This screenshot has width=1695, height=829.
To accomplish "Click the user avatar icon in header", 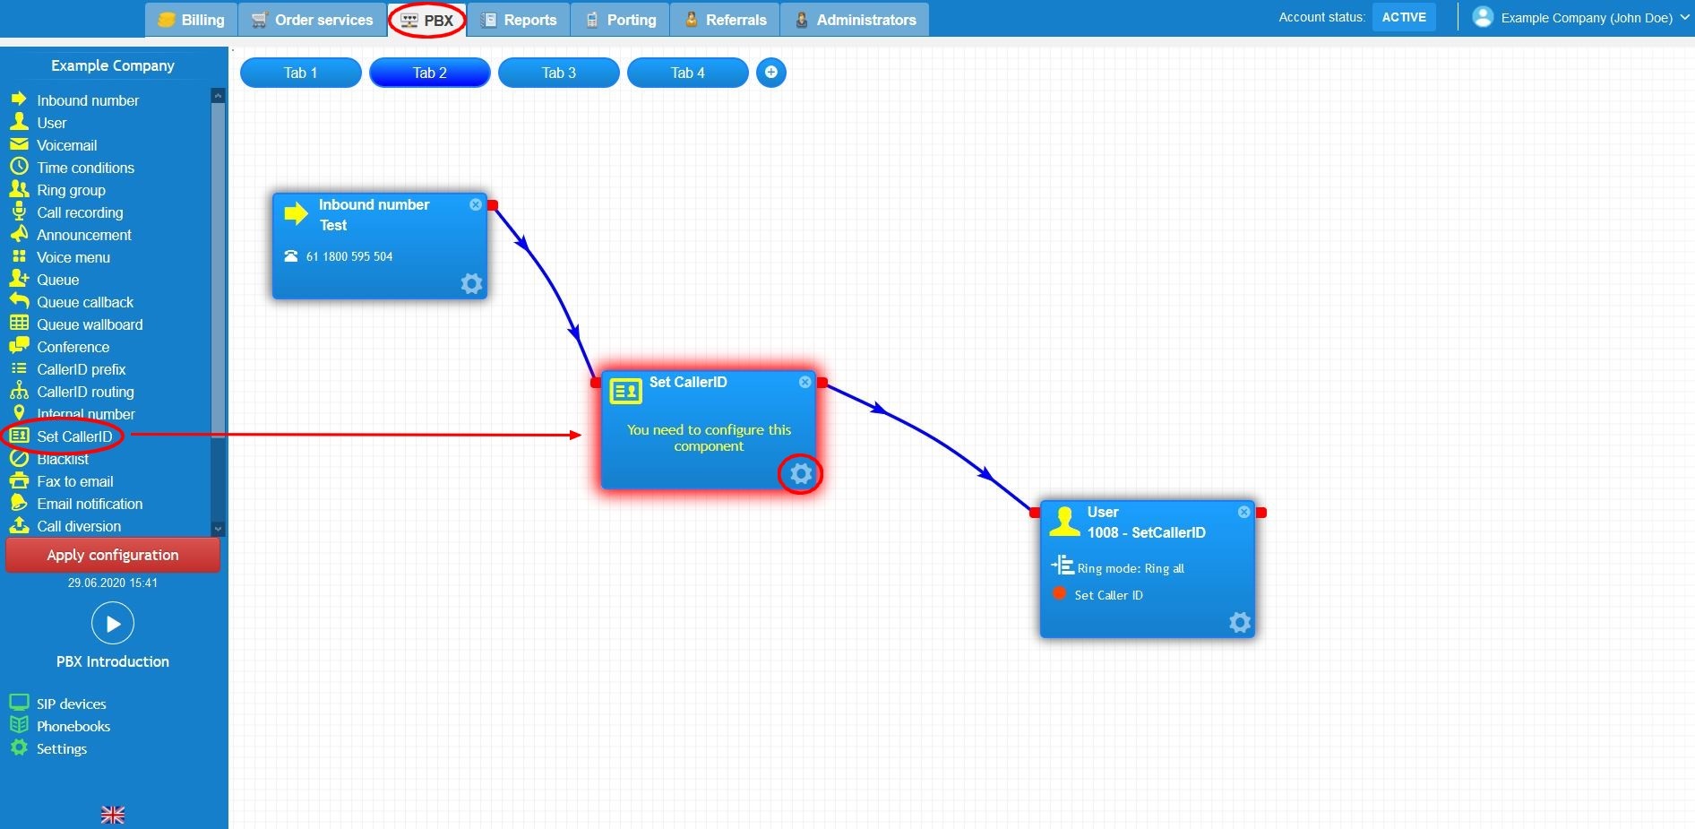I will [x=1483, y=17].
